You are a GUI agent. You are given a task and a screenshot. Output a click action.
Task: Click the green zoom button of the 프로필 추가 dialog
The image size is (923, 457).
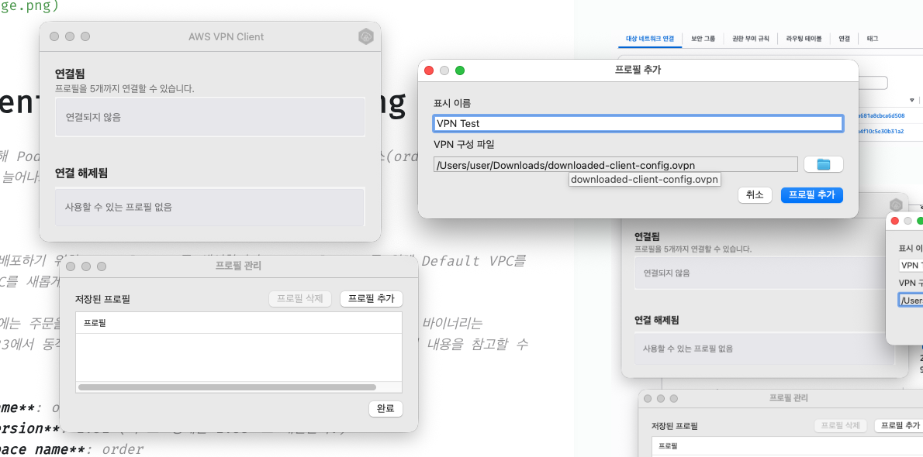coord(460,70)
